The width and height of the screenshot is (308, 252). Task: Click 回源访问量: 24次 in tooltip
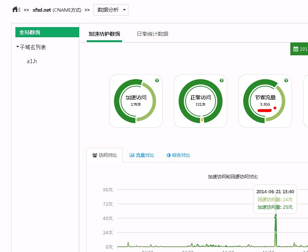pyautogui.click(x=275, y=199)
